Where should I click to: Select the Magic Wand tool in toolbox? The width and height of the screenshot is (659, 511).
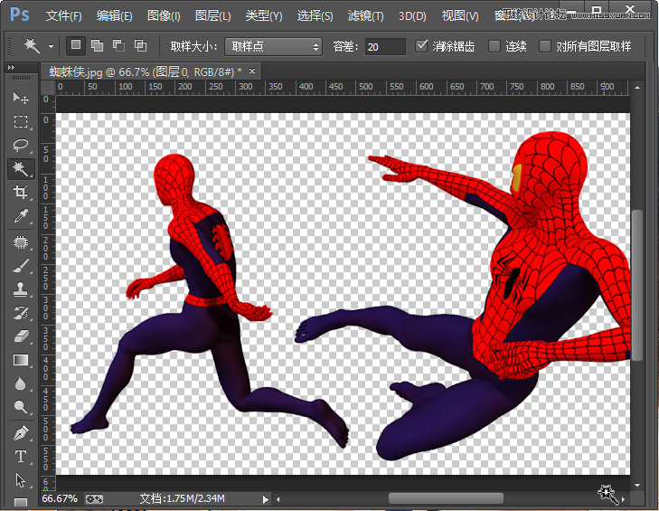[21, 168]
